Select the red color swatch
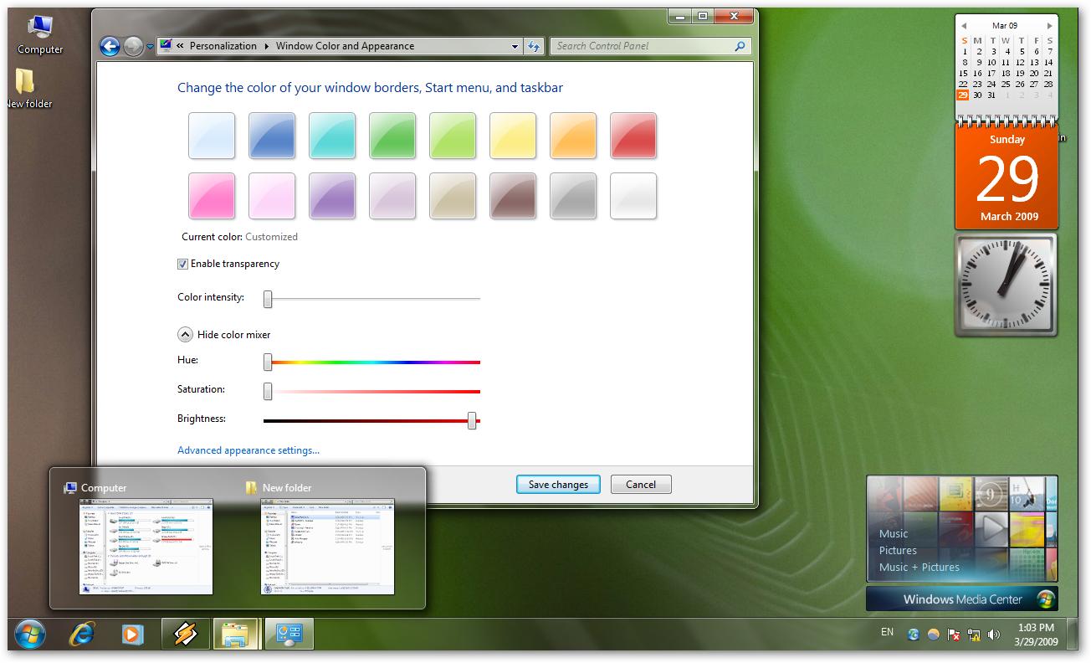 (633, 136)
